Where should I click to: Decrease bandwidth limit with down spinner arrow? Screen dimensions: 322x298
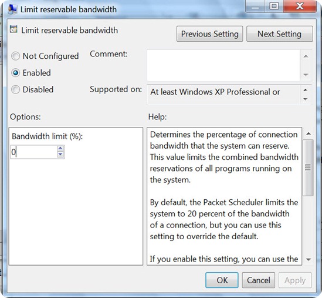[60, 155]
